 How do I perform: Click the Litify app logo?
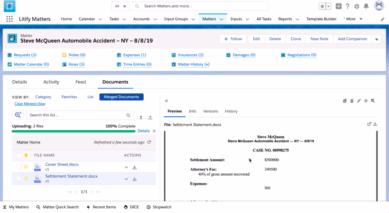9,6
